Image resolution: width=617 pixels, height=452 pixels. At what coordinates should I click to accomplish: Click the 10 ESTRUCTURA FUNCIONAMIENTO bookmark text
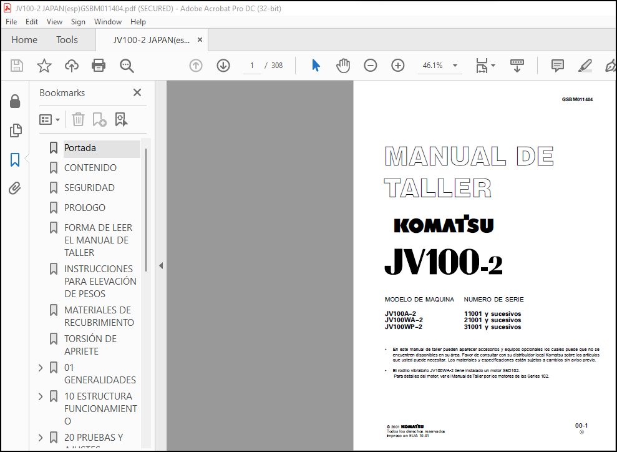pos(100,409)
